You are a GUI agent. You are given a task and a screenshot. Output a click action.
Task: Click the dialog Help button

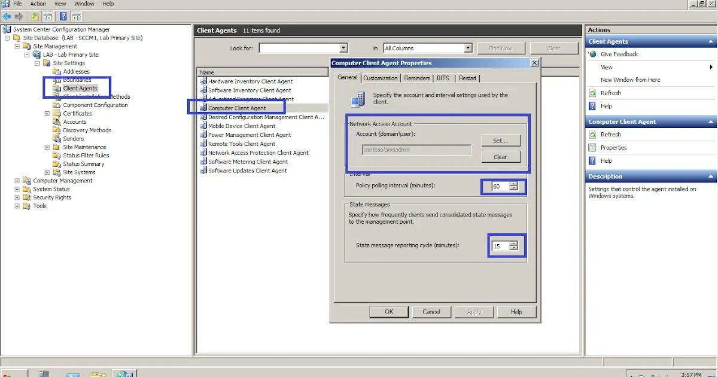click(516, 312)
